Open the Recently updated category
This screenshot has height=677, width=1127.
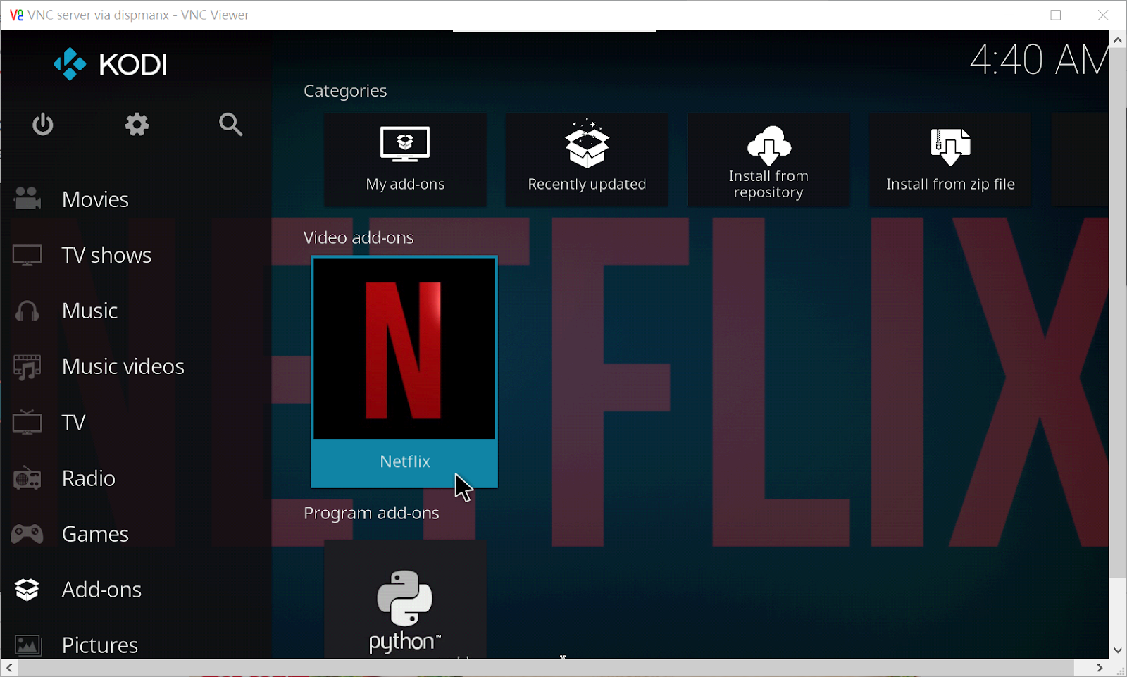(587, 159)
